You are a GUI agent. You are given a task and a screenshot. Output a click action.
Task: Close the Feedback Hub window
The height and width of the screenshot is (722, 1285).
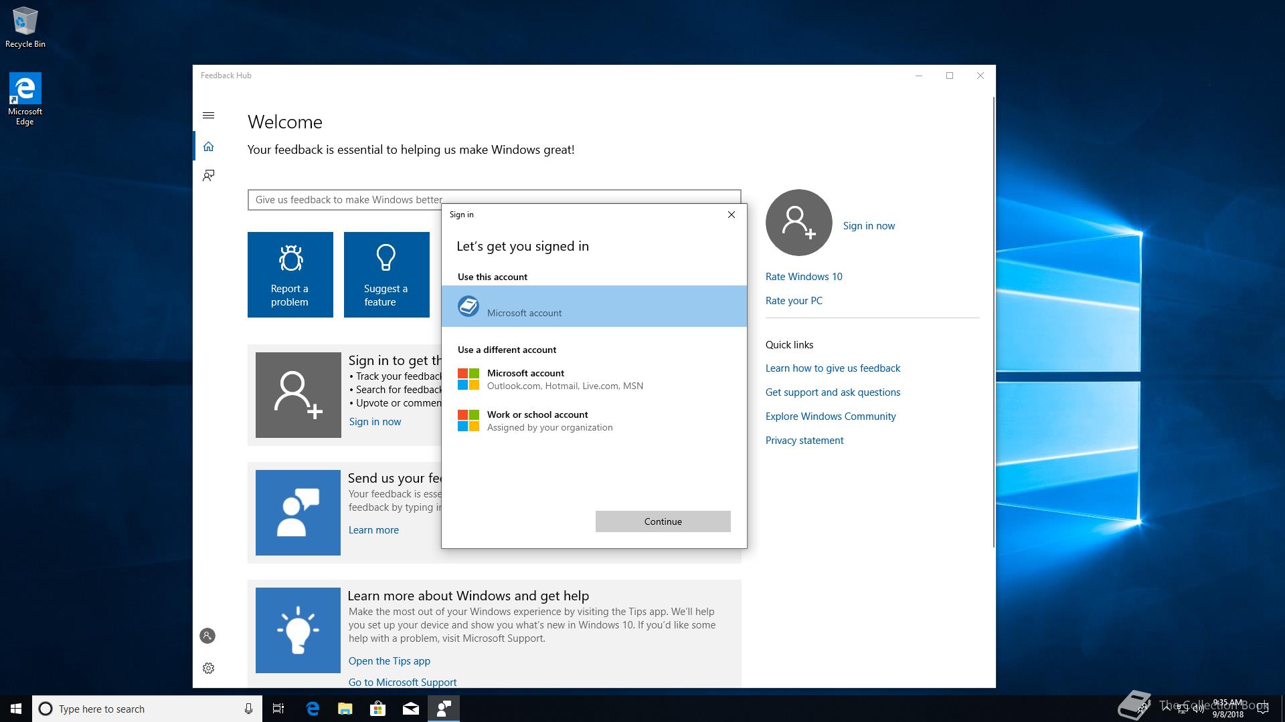(x=980, y=76)
